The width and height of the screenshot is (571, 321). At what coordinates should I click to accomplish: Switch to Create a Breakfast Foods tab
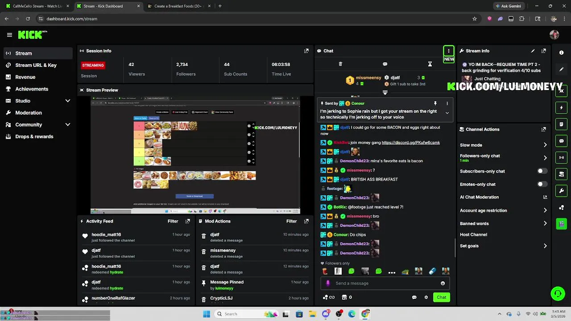[178, 6]
